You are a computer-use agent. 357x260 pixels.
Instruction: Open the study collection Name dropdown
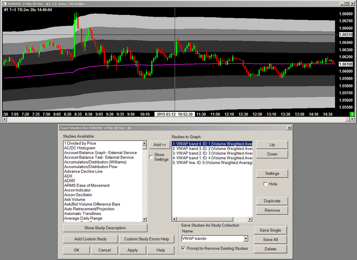[x=246, y=239]
